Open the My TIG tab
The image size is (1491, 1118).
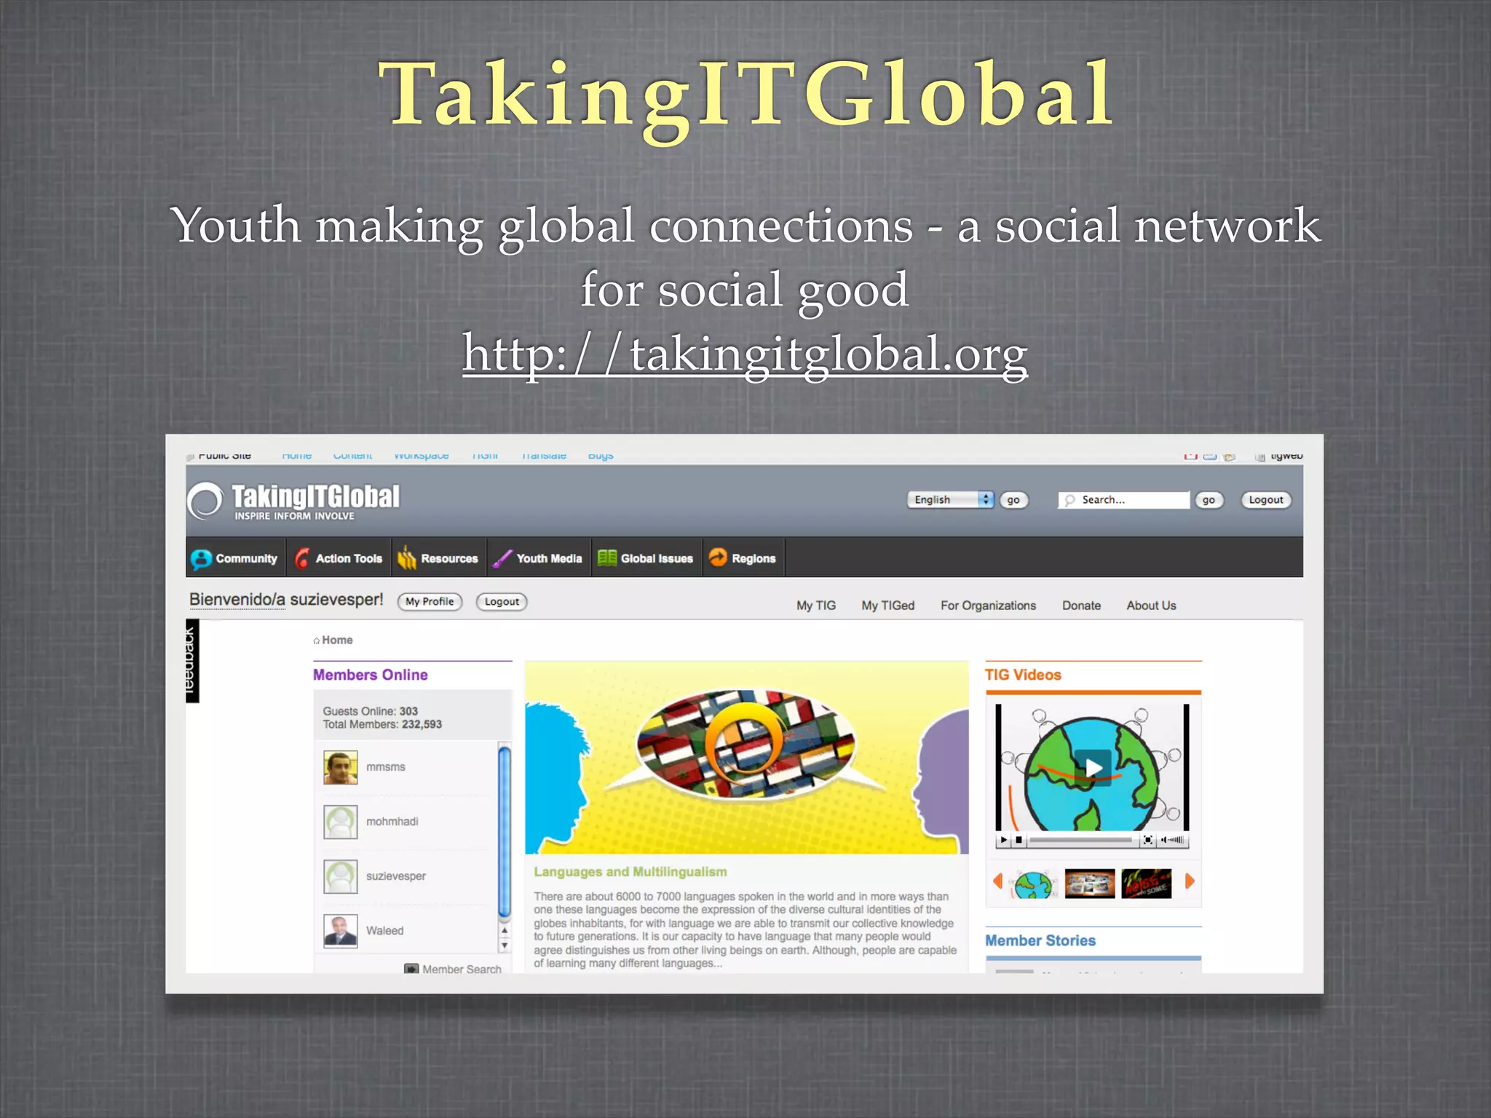pyautogui.click(x=815, y=606)
